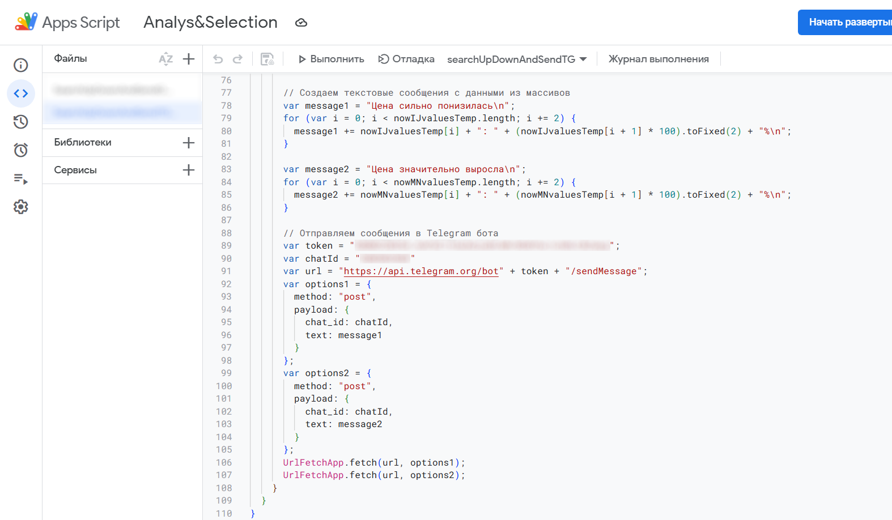Image resolution: width=892 pixels, height=520 pixels.
Task: Click the Библиотеки section label
Action: point(83,142)
